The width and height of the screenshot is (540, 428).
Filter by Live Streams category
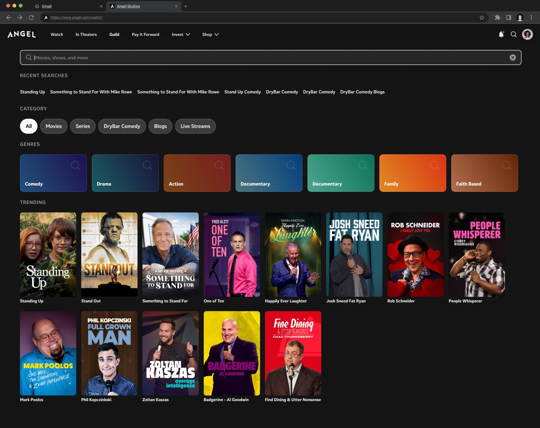(195, 126)
